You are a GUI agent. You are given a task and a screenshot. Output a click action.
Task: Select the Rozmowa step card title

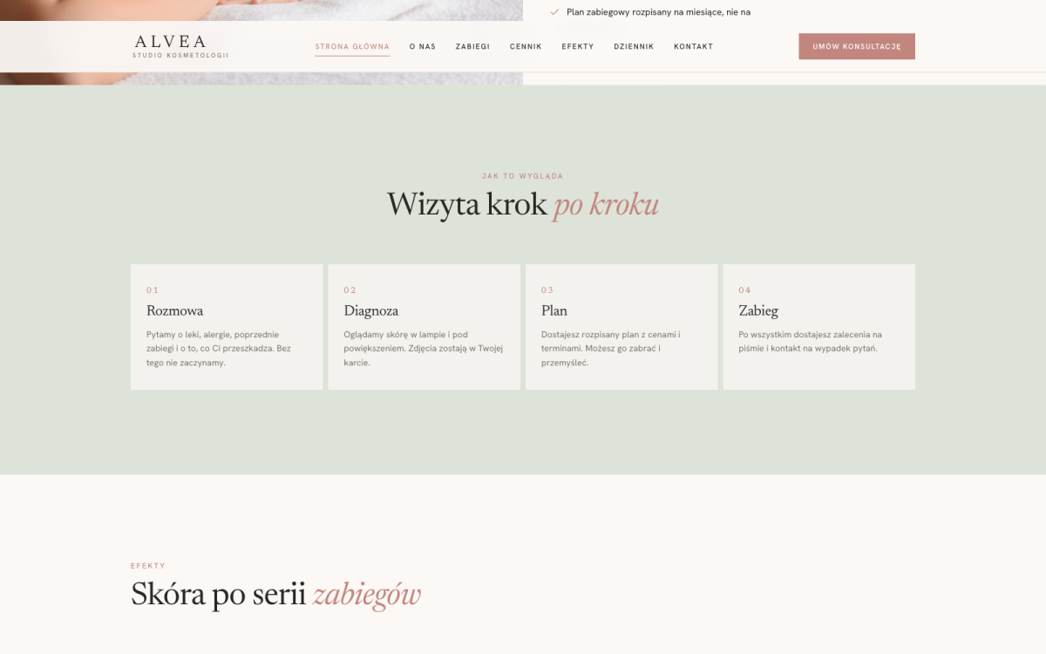pyautogui.click(x=174, y=310)
